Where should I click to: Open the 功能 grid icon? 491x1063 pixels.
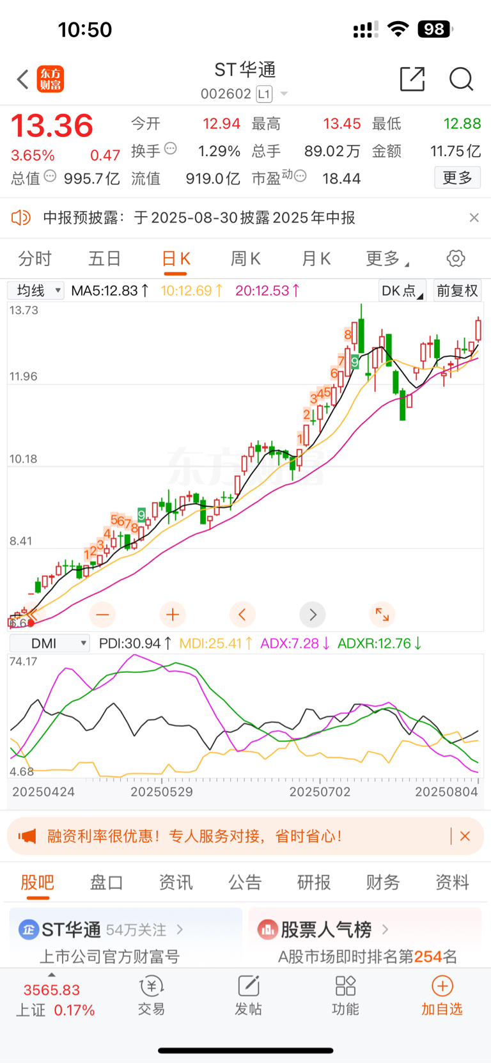point(345,986)
